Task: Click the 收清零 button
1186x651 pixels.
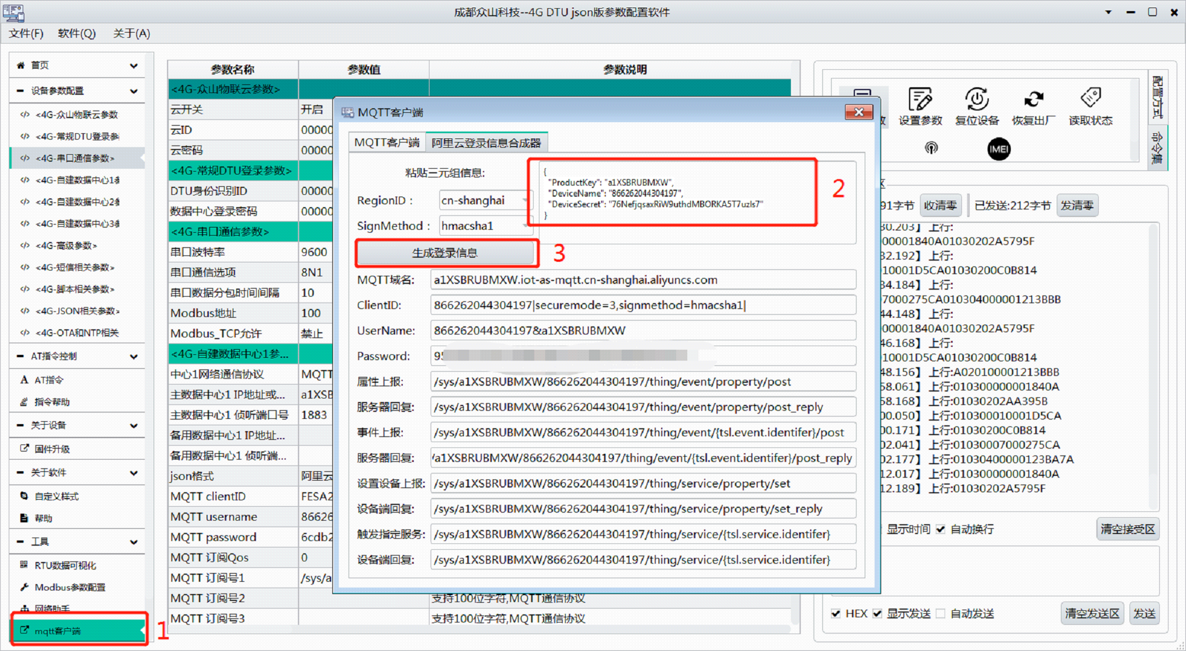Action: pos(940,205)
